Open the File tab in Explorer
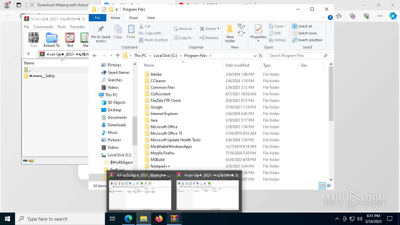 (97, 18)
